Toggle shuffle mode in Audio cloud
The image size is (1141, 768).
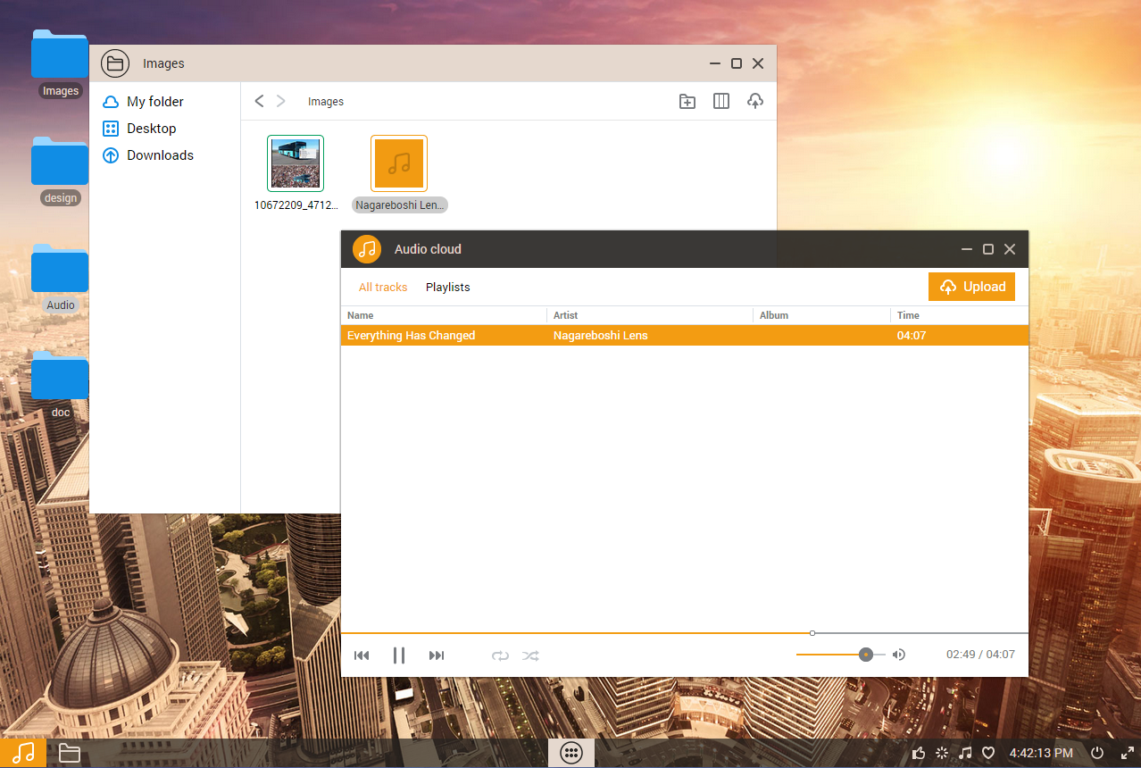pyautogui.click(x=531, y=655)
